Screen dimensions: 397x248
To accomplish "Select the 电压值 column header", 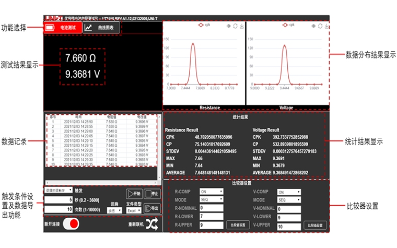I will point(142,117).
